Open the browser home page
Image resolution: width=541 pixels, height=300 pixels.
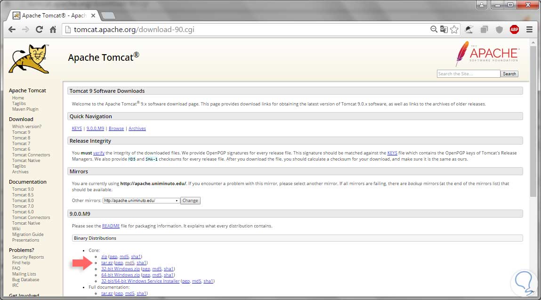coord(53,30)
